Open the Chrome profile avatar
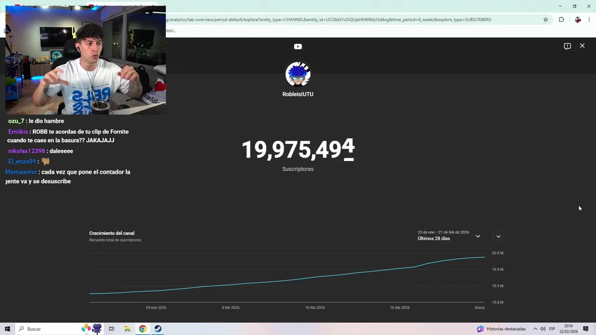 pyautogui.click(x=578, y=20)
